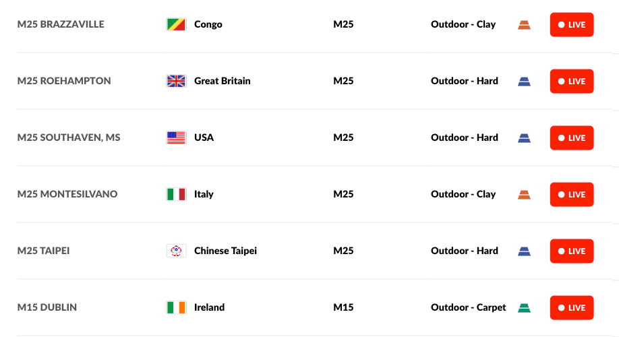Click the clay court icon for Brazzaville
The width and height of the screenshot is (619, 337).
coord(524,25)
